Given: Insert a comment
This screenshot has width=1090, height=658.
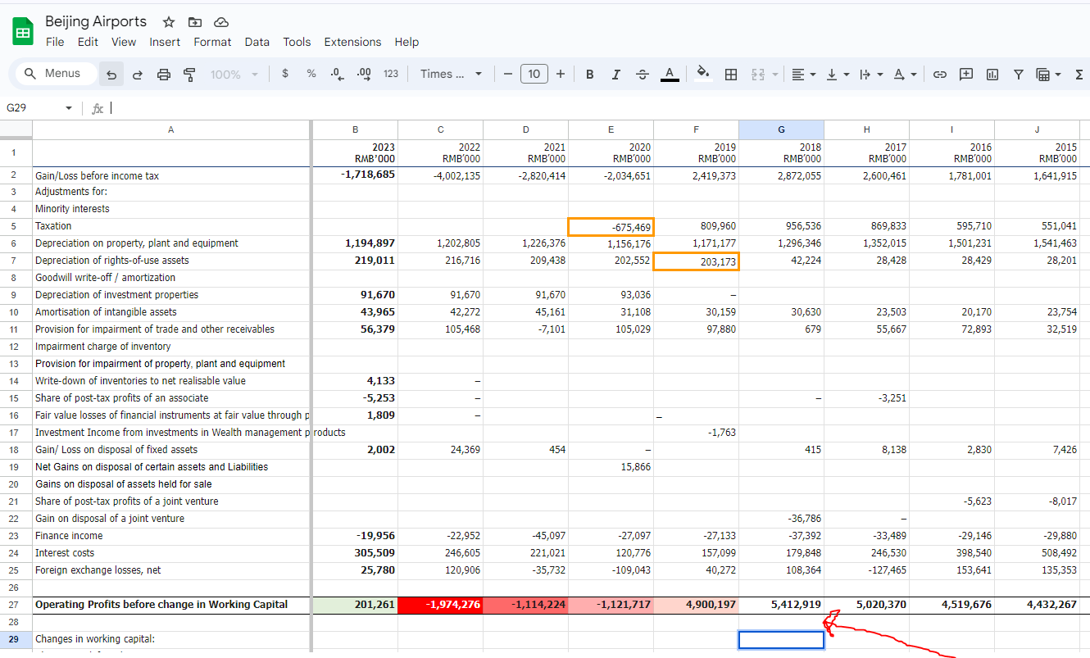Looking at the screenshot, I should pos(966,74).
